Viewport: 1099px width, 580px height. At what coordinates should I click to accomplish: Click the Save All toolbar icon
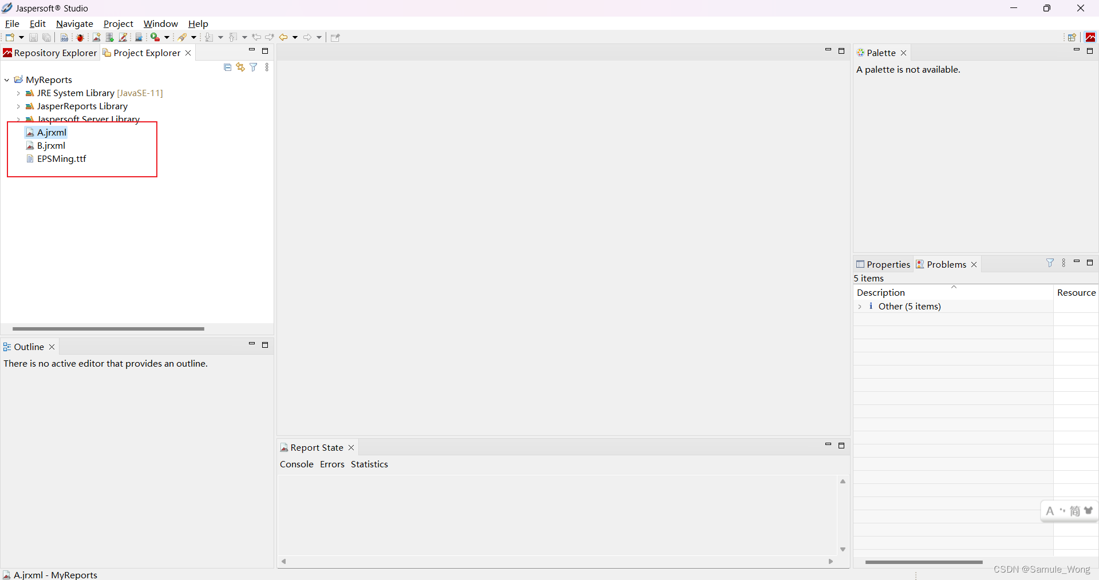click(47, 38)
